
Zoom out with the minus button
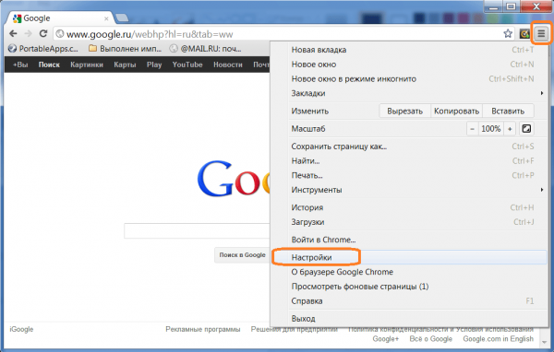point(472,129)
